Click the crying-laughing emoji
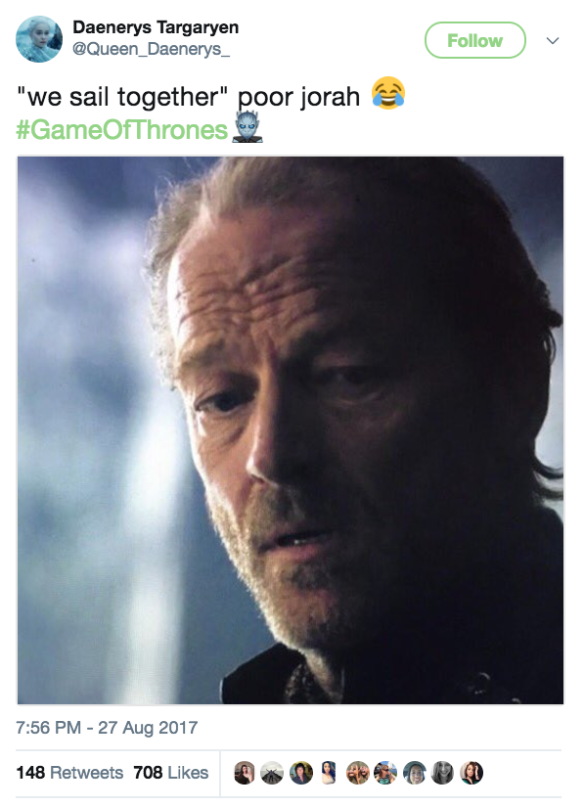 [x=388, y=93]
